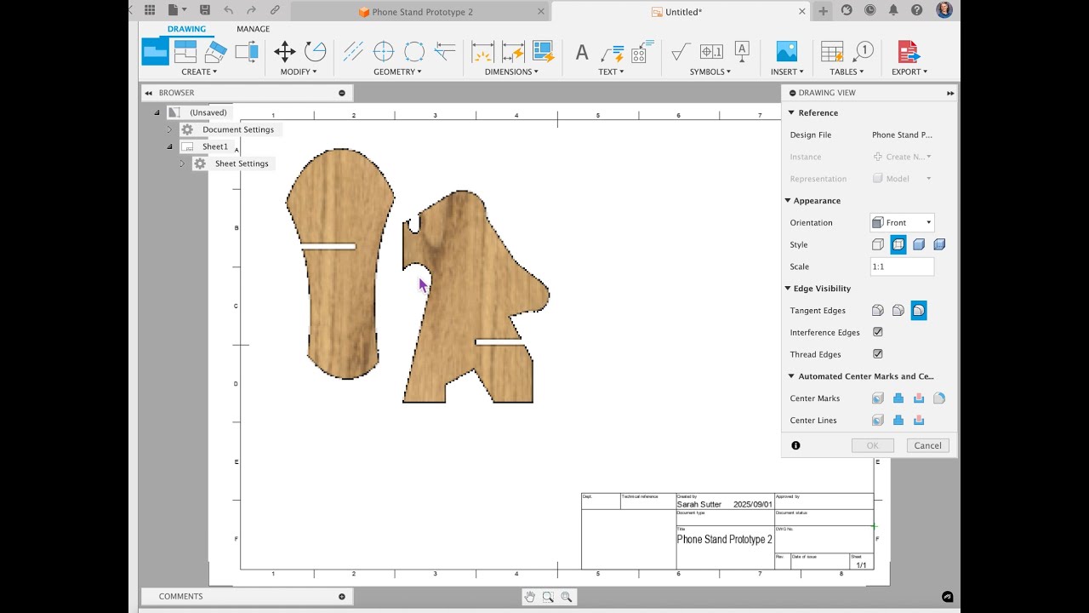Click the Undo arrow

(228, 10)
